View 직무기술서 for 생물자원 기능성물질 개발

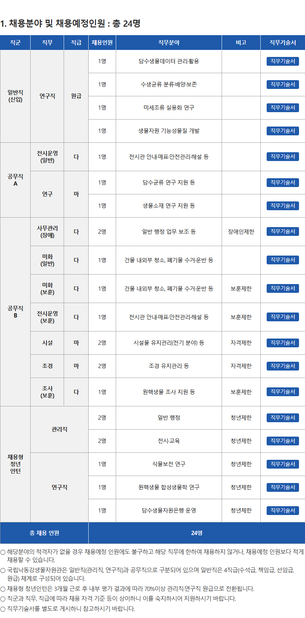(x=282, y=131)
